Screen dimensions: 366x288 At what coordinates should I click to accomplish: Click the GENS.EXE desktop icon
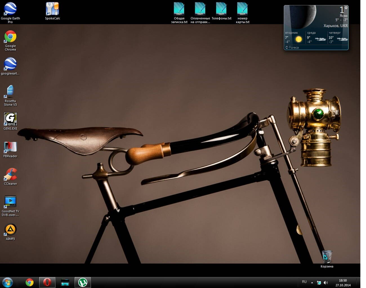tap(10, 119)
